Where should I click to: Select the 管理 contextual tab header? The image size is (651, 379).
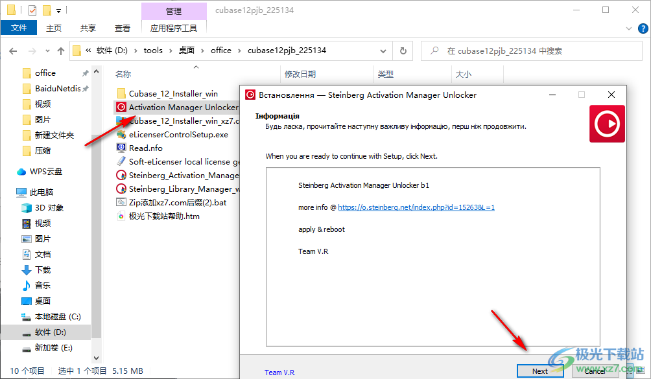coord(174,11)
